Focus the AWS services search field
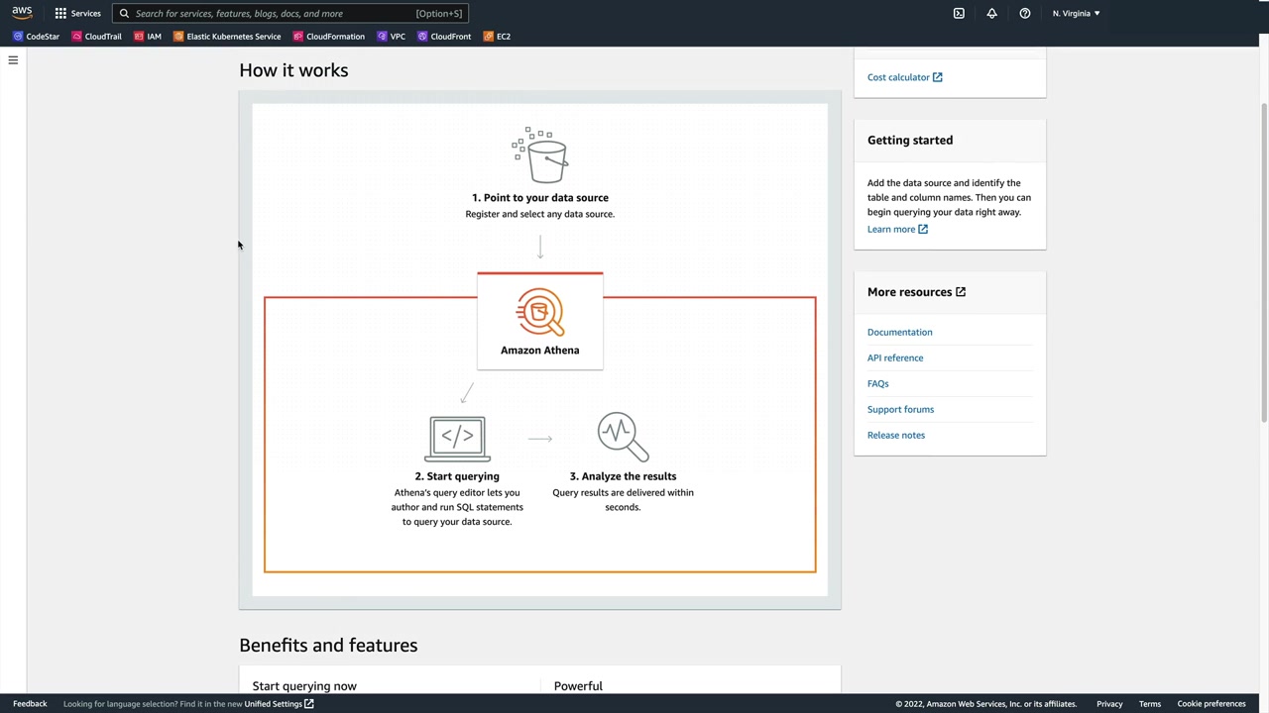 click(x=289, y=14)
